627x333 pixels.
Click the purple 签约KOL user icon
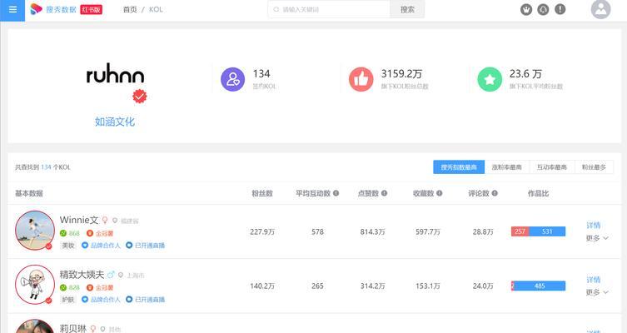[x=232, y=79]
